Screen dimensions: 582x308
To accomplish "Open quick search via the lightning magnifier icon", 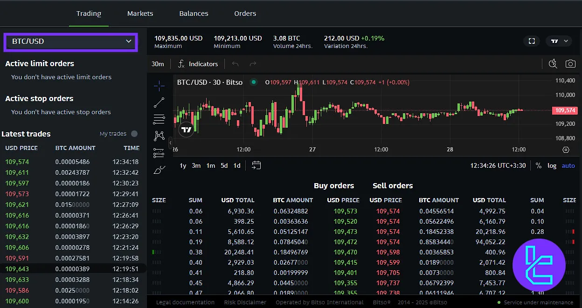I will tap(553, 63).
